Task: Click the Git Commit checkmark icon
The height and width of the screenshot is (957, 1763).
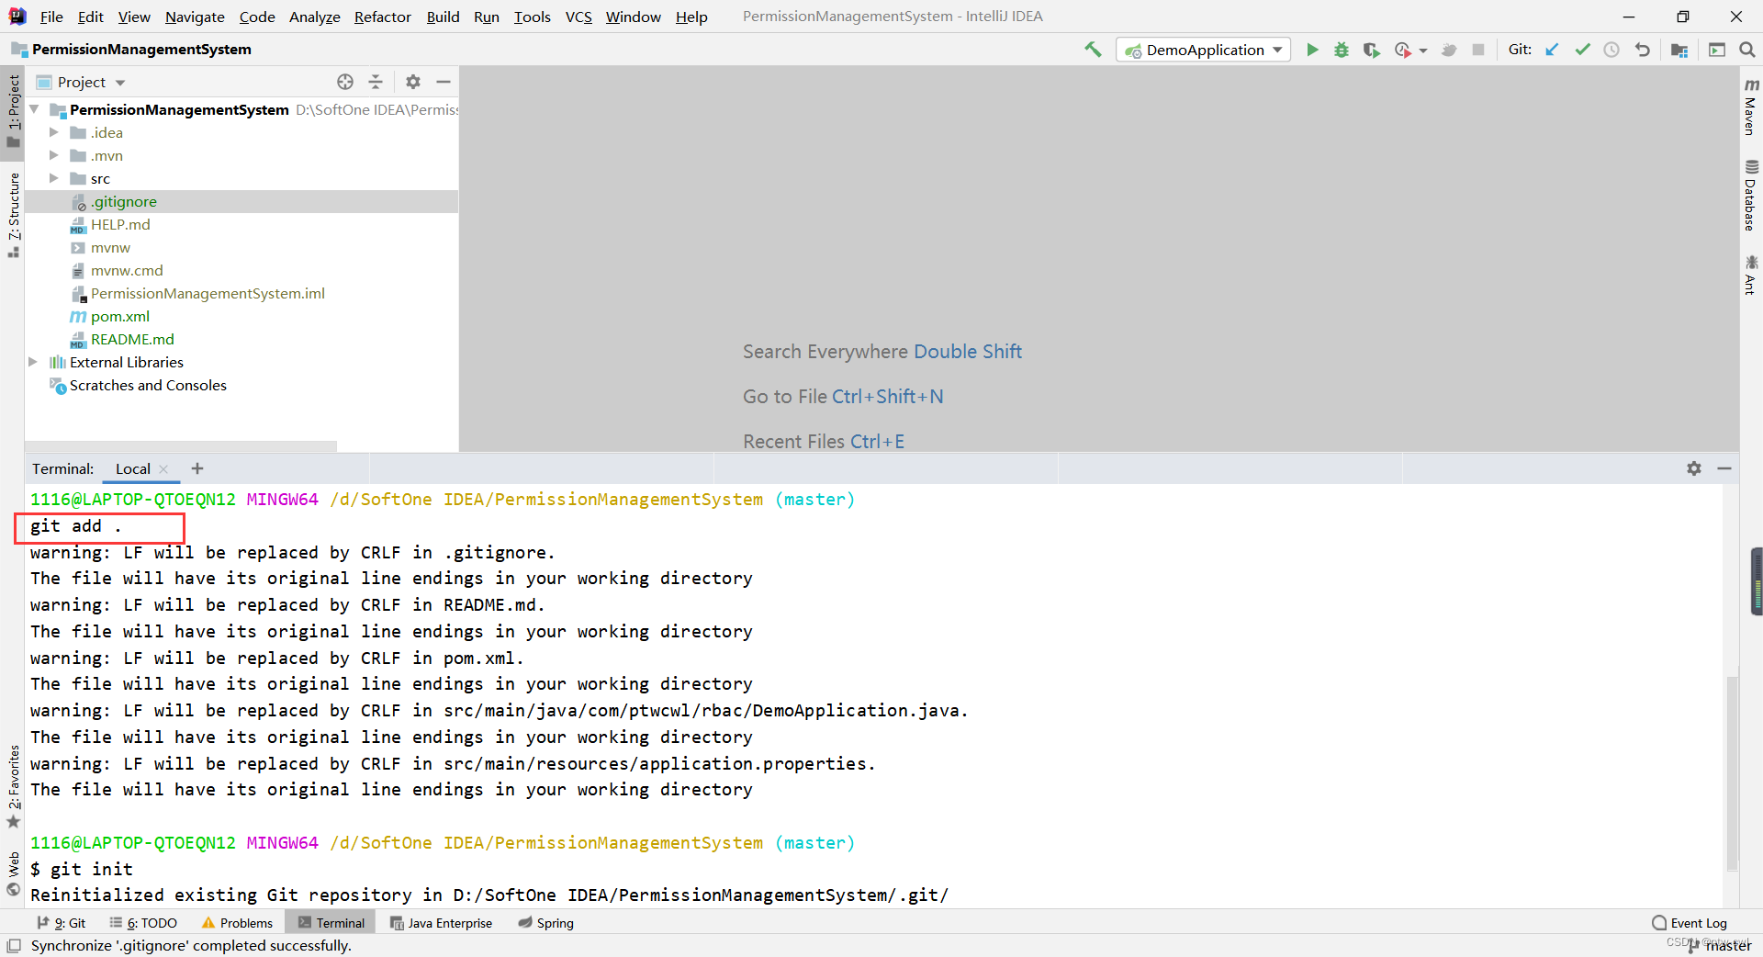Action: pos(1582,50)
